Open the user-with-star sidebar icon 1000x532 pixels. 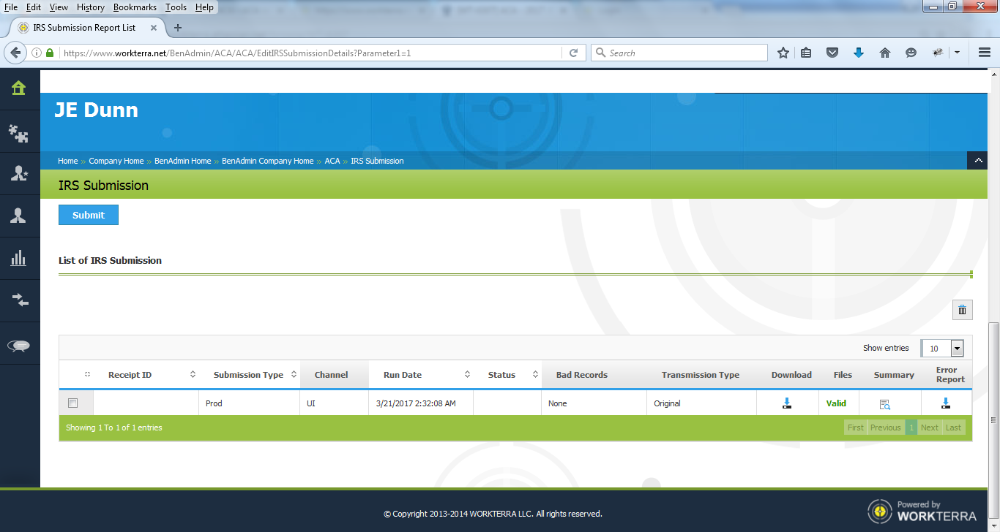(18, 173)
